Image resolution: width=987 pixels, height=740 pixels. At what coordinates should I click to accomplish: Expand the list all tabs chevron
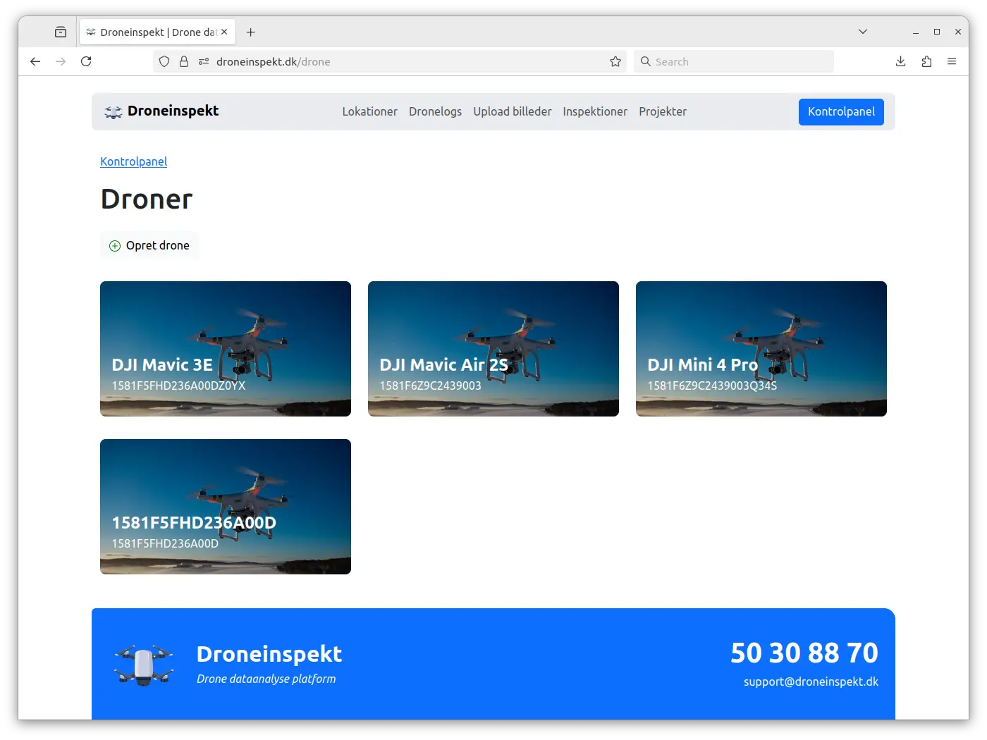click(862, 32)
